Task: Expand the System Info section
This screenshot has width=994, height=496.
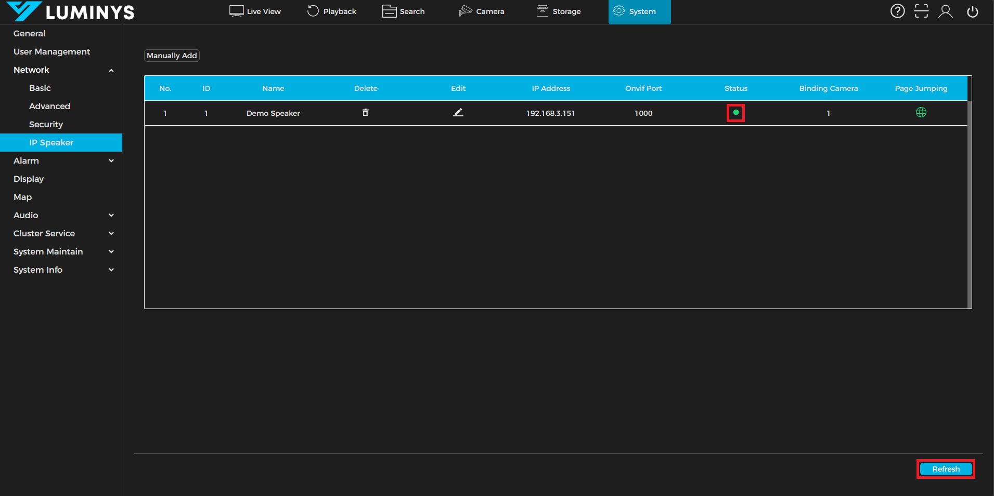Action: click(x=111, y=270)
